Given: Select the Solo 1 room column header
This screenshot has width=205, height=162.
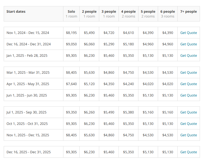Looking at the screenshot, I should pos(71,14).
